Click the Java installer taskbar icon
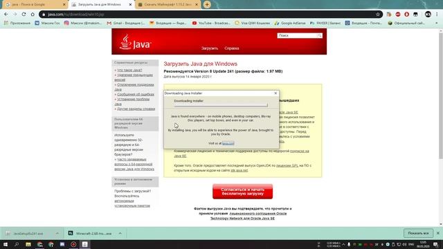The height and width of the screenshot is (249, 443). coord(84,244)
